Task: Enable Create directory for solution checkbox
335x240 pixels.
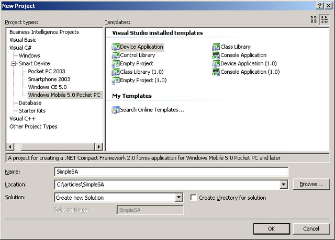Action: pos(194,197)
